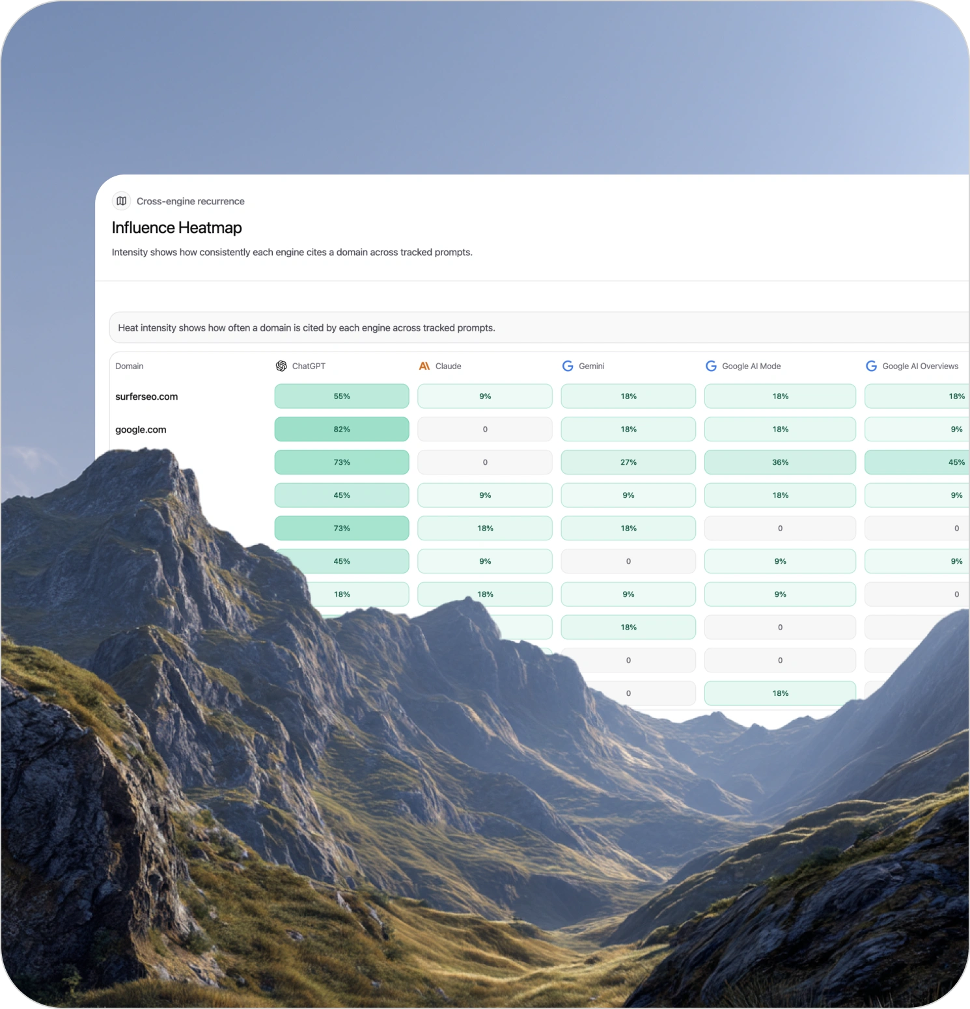Open the google.com domain row
This screenshot has width=970, height=1009.
click(x=141, y=430)
